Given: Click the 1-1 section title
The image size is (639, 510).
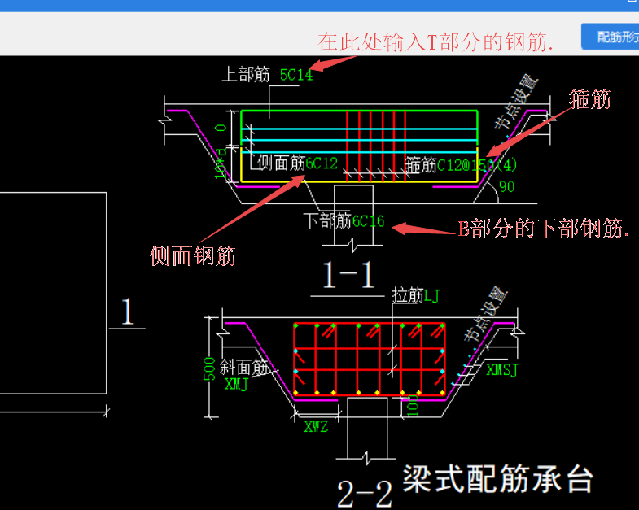Looking at the screenshot, I should (x=348, y=275).
